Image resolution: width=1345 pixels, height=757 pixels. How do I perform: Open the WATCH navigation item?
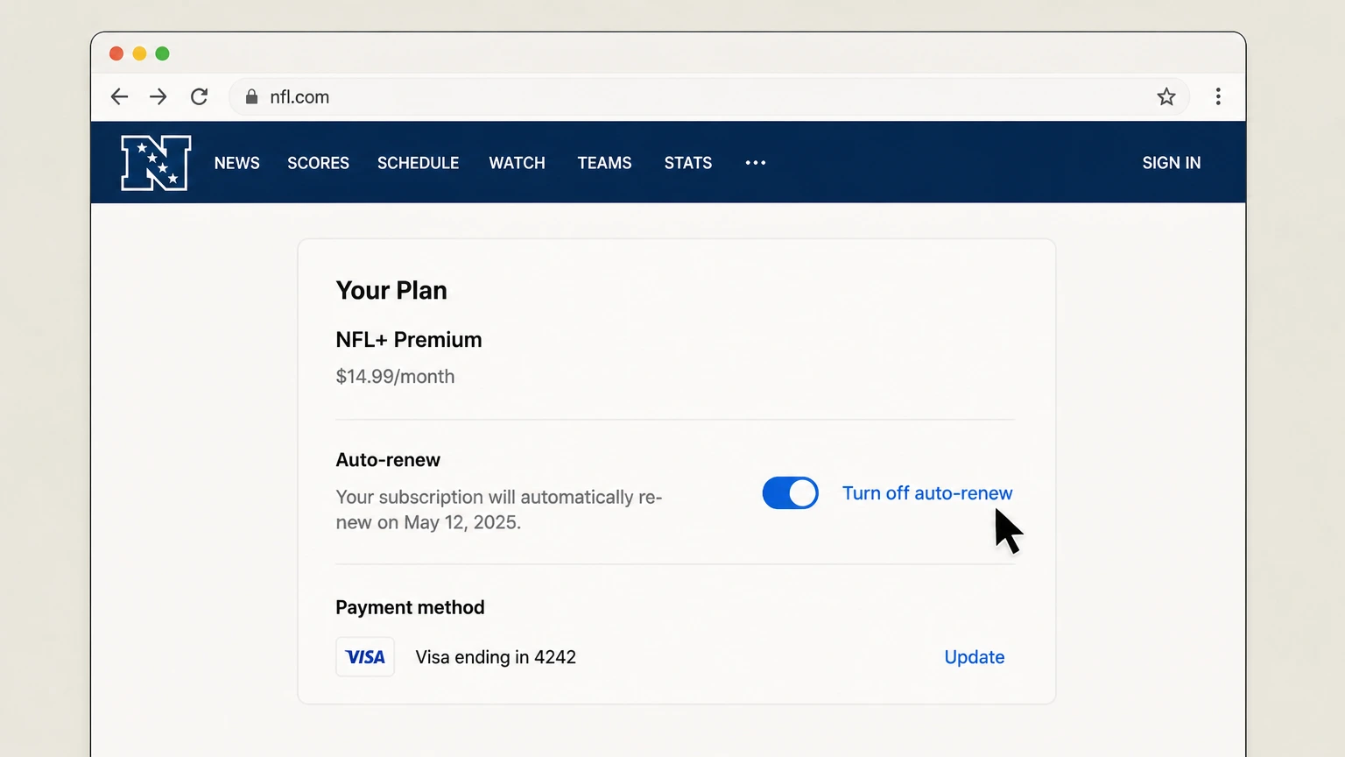pos(518,163)
